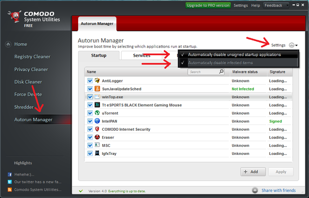Click the Tt eSPORTS mouse icon
Viewport: 309px width, 198px height.
coord(97,105)
